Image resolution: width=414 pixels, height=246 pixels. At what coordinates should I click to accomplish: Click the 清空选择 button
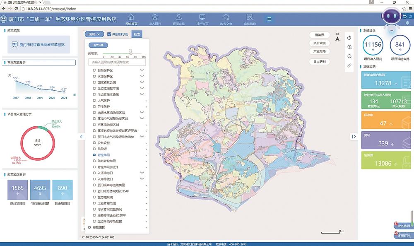tap(98, 45)
